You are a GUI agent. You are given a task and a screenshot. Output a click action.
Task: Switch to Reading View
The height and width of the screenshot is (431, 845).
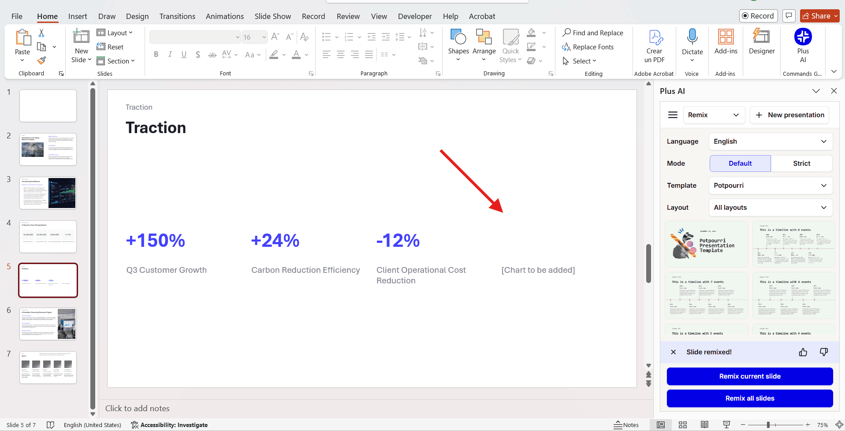click(x=705, y=425)
